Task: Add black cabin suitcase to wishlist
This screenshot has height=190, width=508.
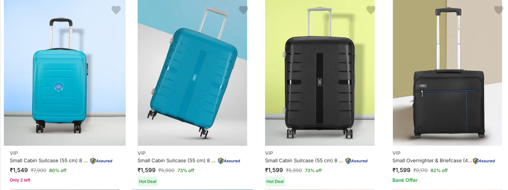Action: coord(371,10)
